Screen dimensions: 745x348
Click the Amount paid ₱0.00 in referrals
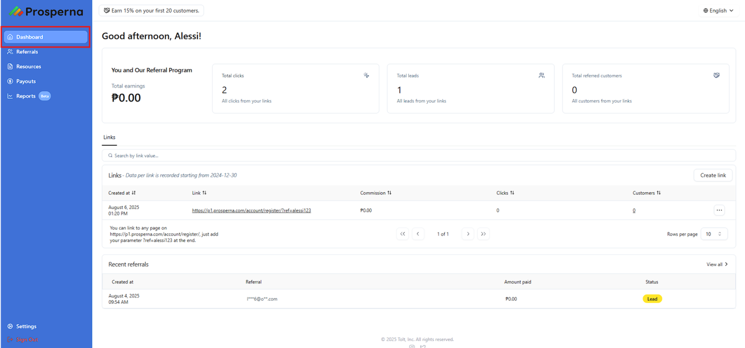click(511, 299)
